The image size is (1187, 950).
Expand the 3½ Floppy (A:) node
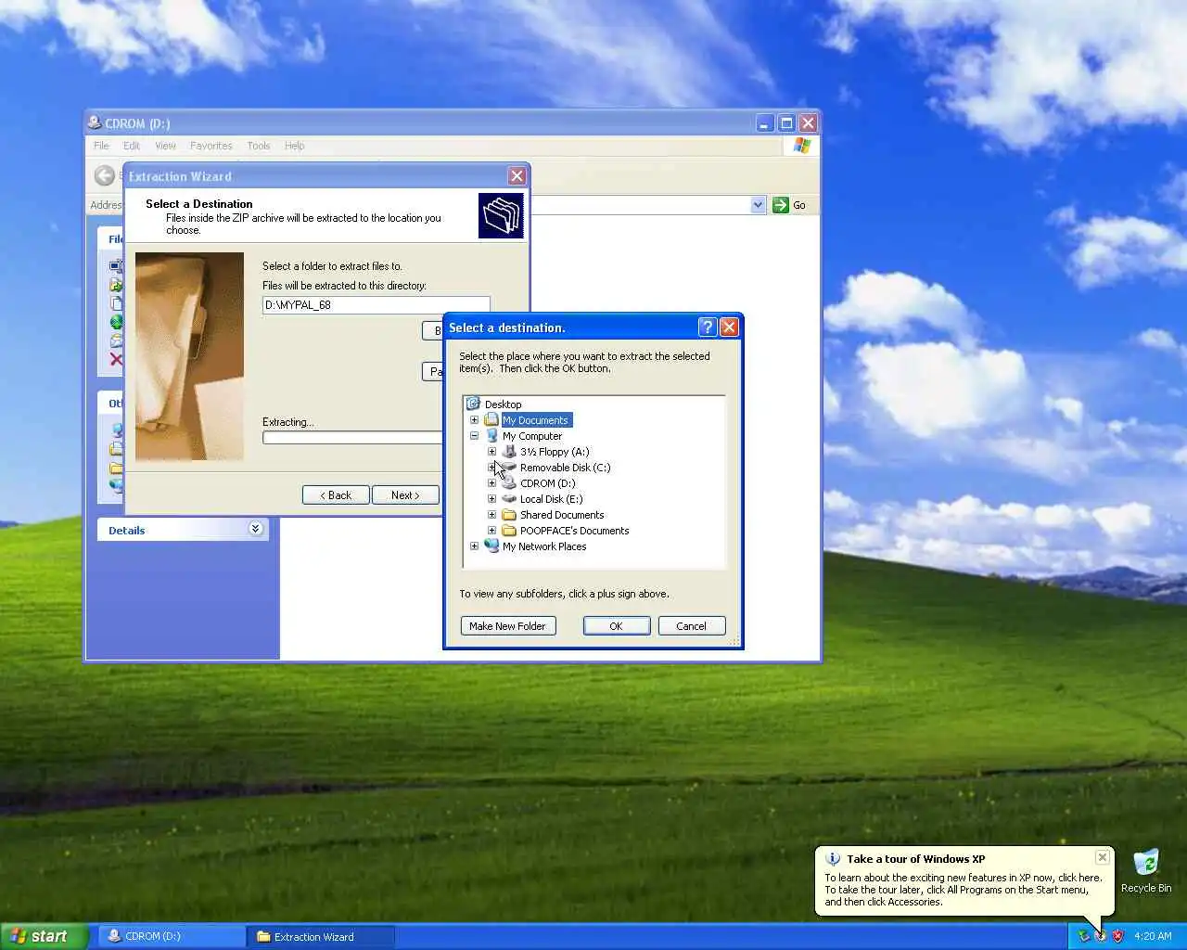coord(491,451)
